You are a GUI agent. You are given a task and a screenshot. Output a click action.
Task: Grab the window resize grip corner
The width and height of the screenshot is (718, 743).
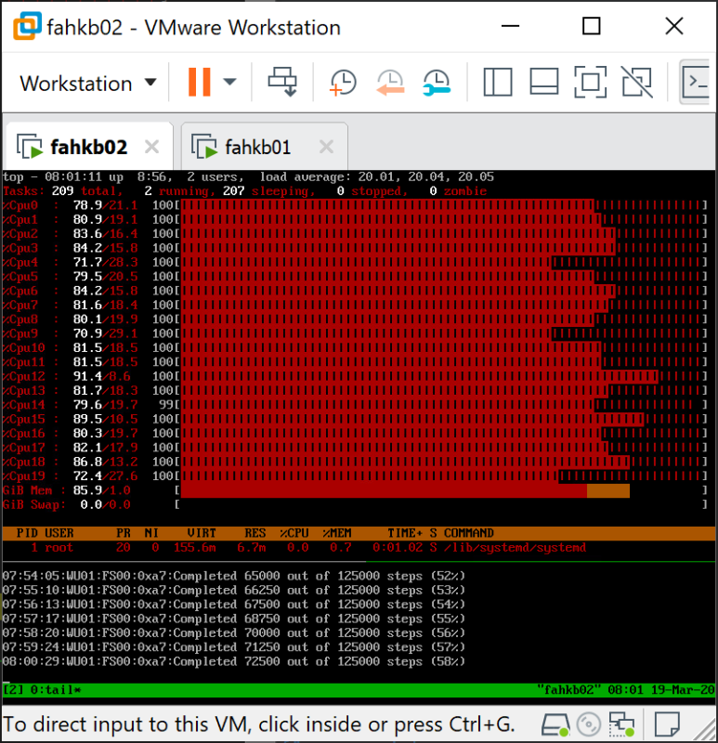point(705,730)
